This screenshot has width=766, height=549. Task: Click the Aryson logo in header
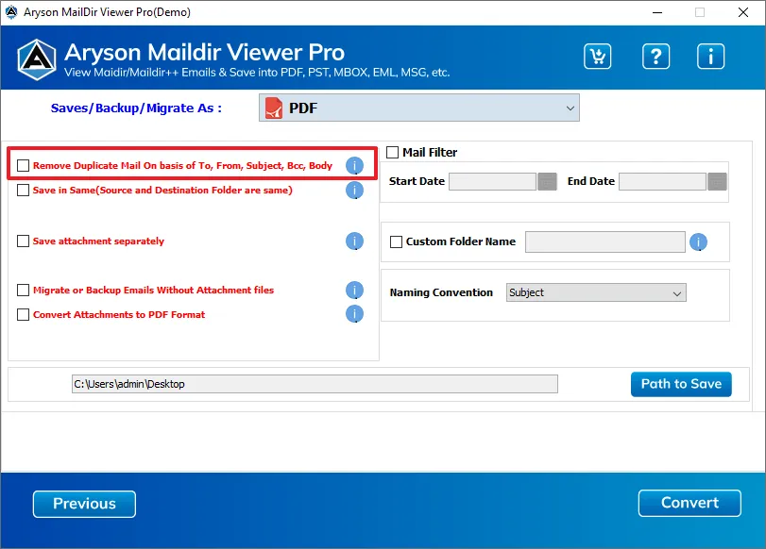(37, 59)
